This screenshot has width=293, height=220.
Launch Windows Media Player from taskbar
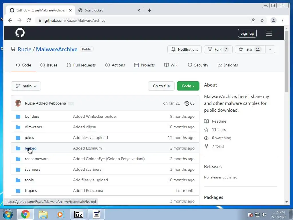point(60,214)
